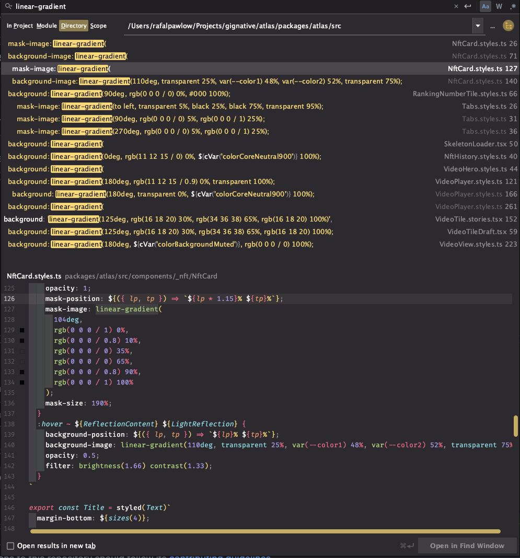Image resolution: width=520 pixels, height=558 pixels.
Task: Click highlighted linear-gradient on line 127
Action: (x=126, y=309)
